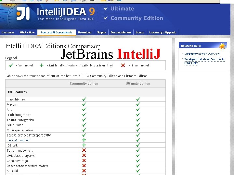
Task: Open the Community Edition Overview related link
Action: [x=202, y=54]
